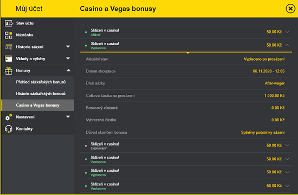This screenshot has width=298, height=195.
Task: Collapse the opened Vyplaceno bonus chevron
Action: tap(287, 45)
